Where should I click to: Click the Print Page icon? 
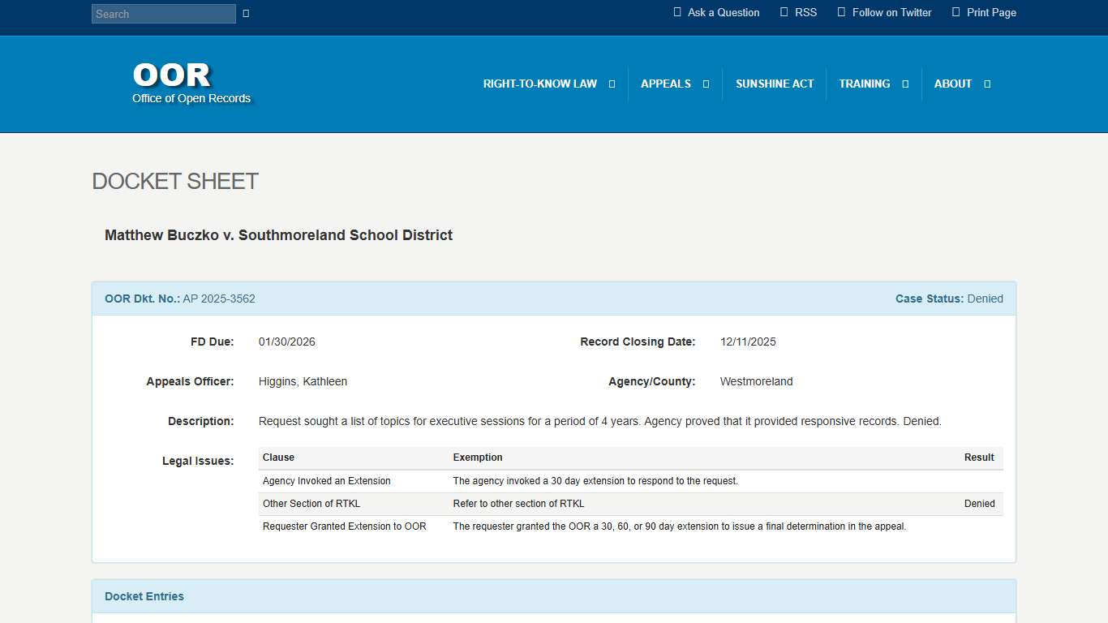[956, 12]
